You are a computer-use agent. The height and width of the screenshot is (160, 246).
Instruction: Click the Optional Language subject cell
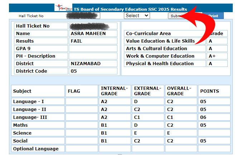[38, 149]
